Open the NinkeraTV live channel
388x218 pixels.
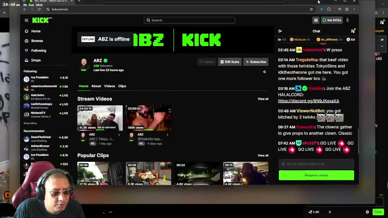point(46,115)
